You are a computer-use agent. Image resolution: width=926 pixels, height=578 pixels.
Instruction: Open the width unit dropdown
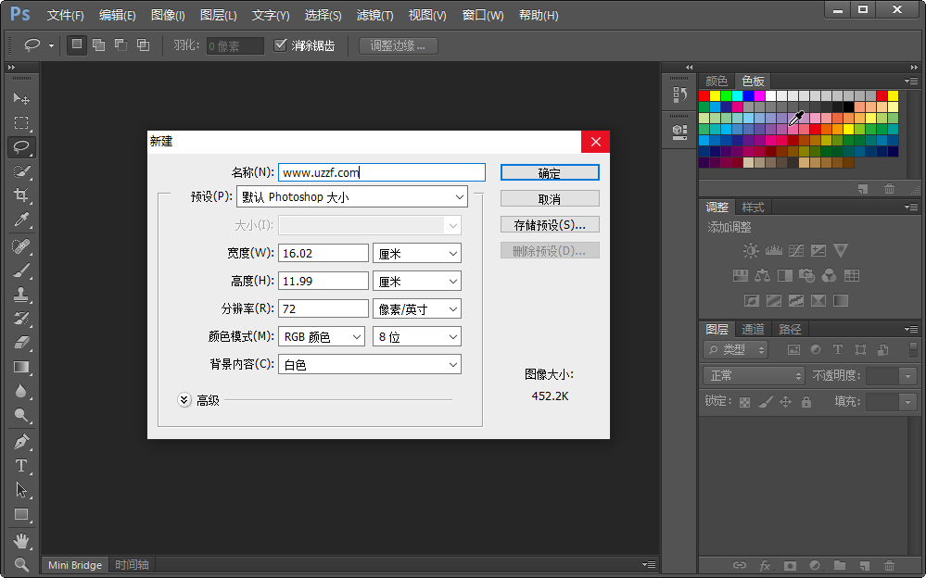coord(417,253)
